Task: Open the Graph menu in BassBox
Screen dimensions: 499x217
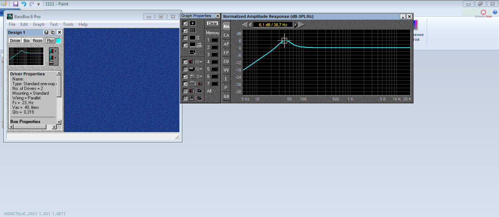Action: tap(39, 24)
